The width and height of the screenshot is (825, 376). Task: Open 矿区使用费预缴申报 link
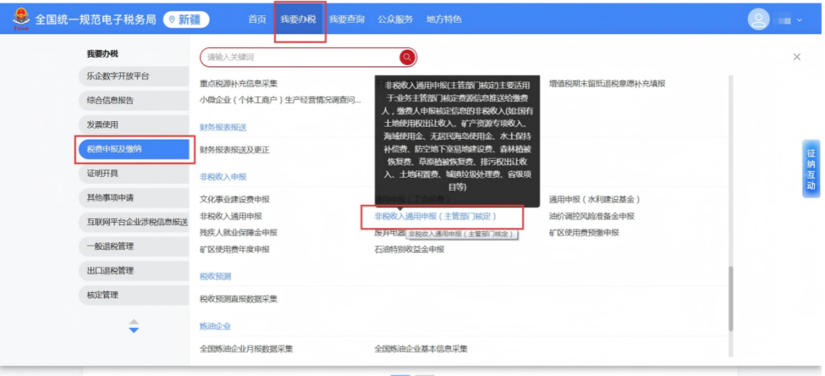[584, 233]
